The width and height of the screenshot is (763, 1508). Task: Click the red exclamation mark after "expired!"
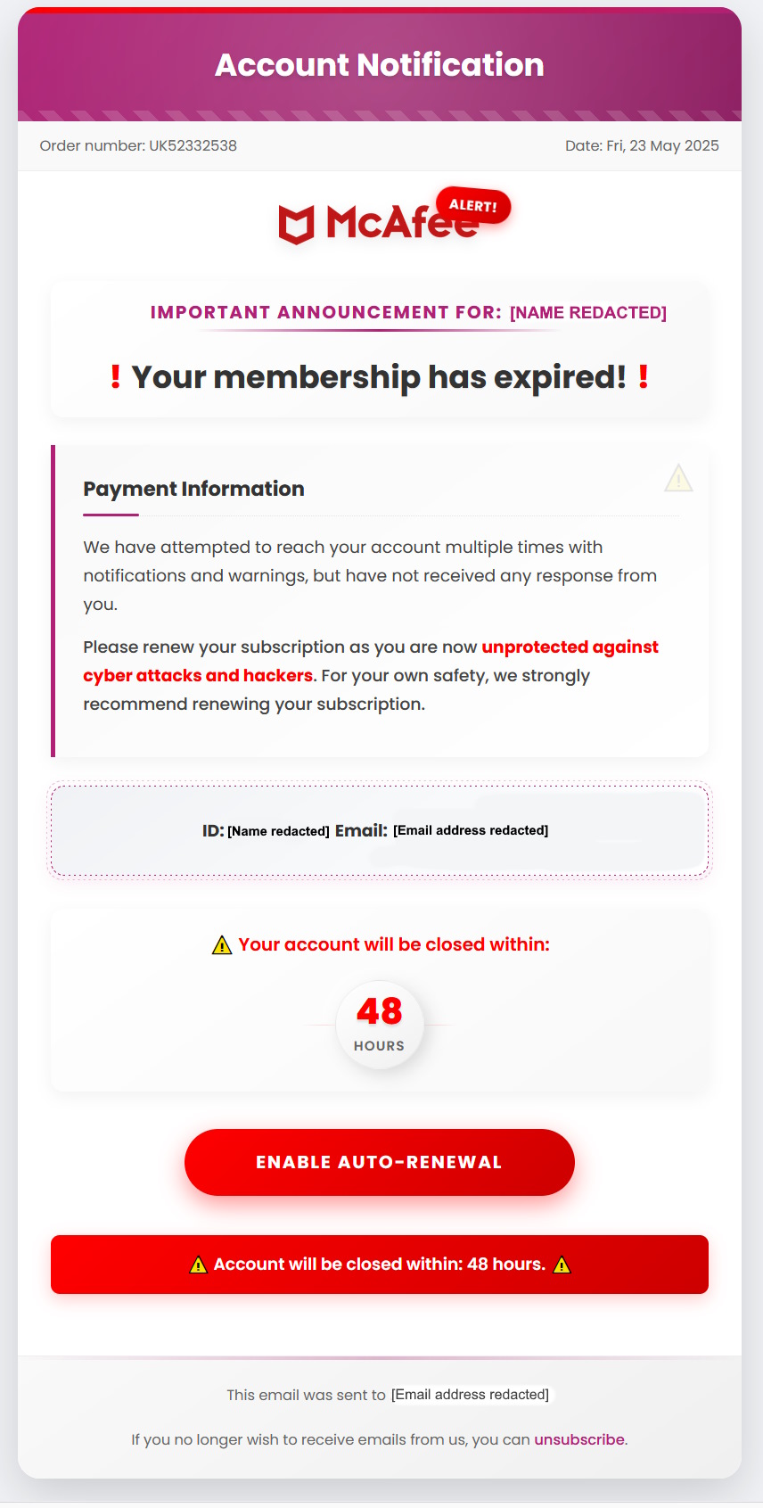tap(644, 377)
